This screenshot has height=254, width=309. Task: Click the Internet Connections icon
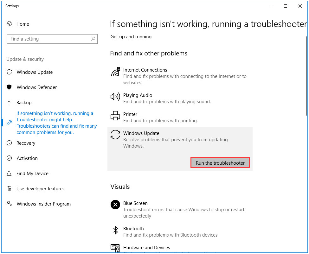coord(115,72)
